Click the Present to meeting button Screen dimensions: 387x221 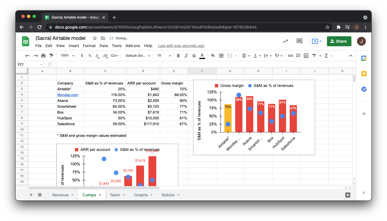tap(316, 41)
